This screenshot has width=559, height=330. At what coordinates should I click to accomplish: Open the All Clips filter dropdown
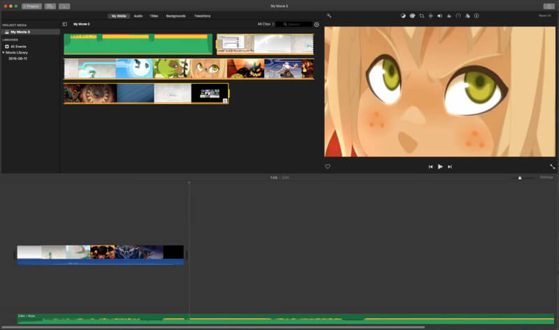coord(266,24)
